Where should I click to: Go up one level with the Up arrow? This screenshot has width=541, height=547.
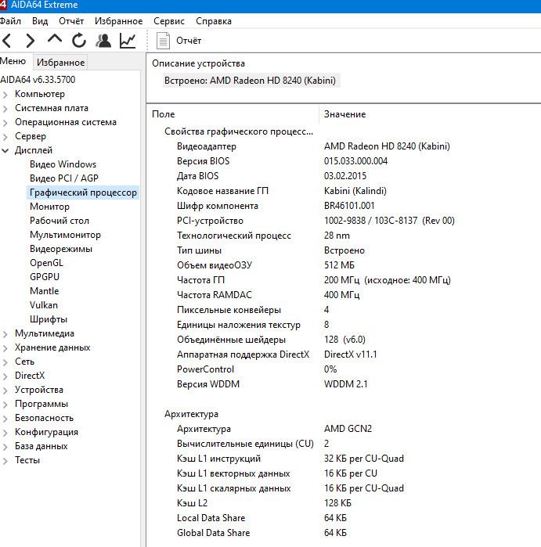coord(55,39)
